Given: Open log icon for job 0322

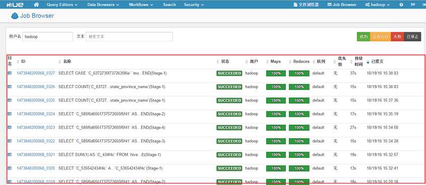Looking at the screenshot, I should 10,141.
